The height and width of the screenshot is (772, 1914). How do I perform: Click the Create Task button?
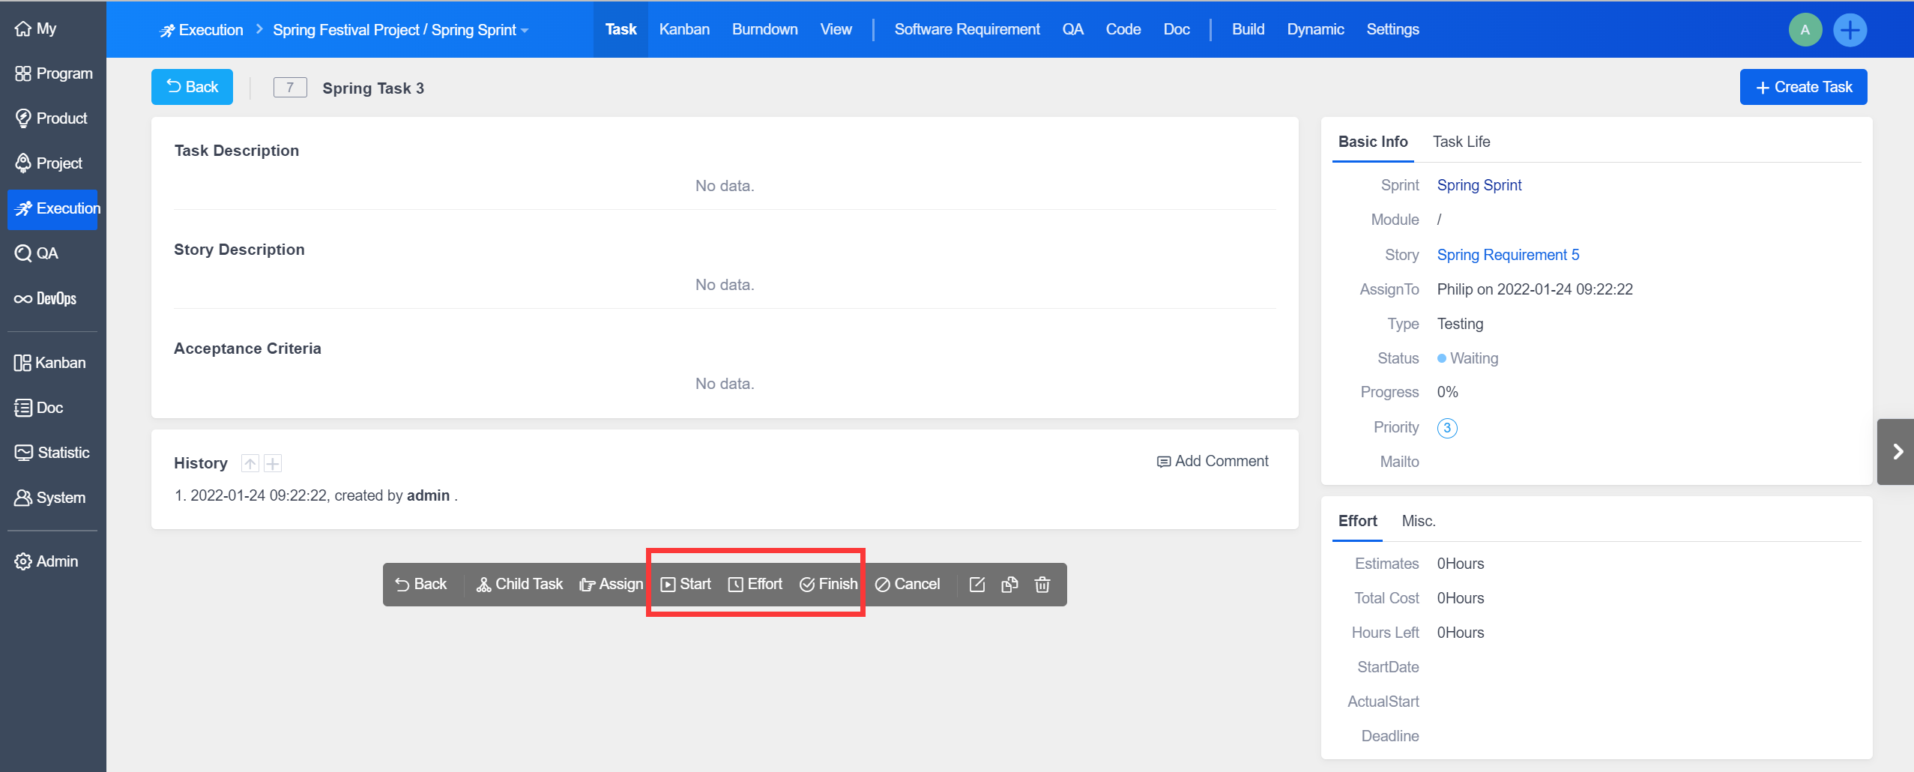(1802, 87)
